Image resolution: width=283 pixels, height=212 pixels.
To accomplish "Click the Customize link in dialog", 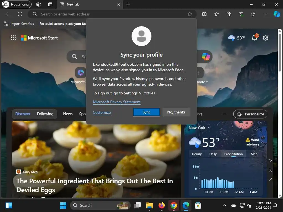I will [102, 113].
